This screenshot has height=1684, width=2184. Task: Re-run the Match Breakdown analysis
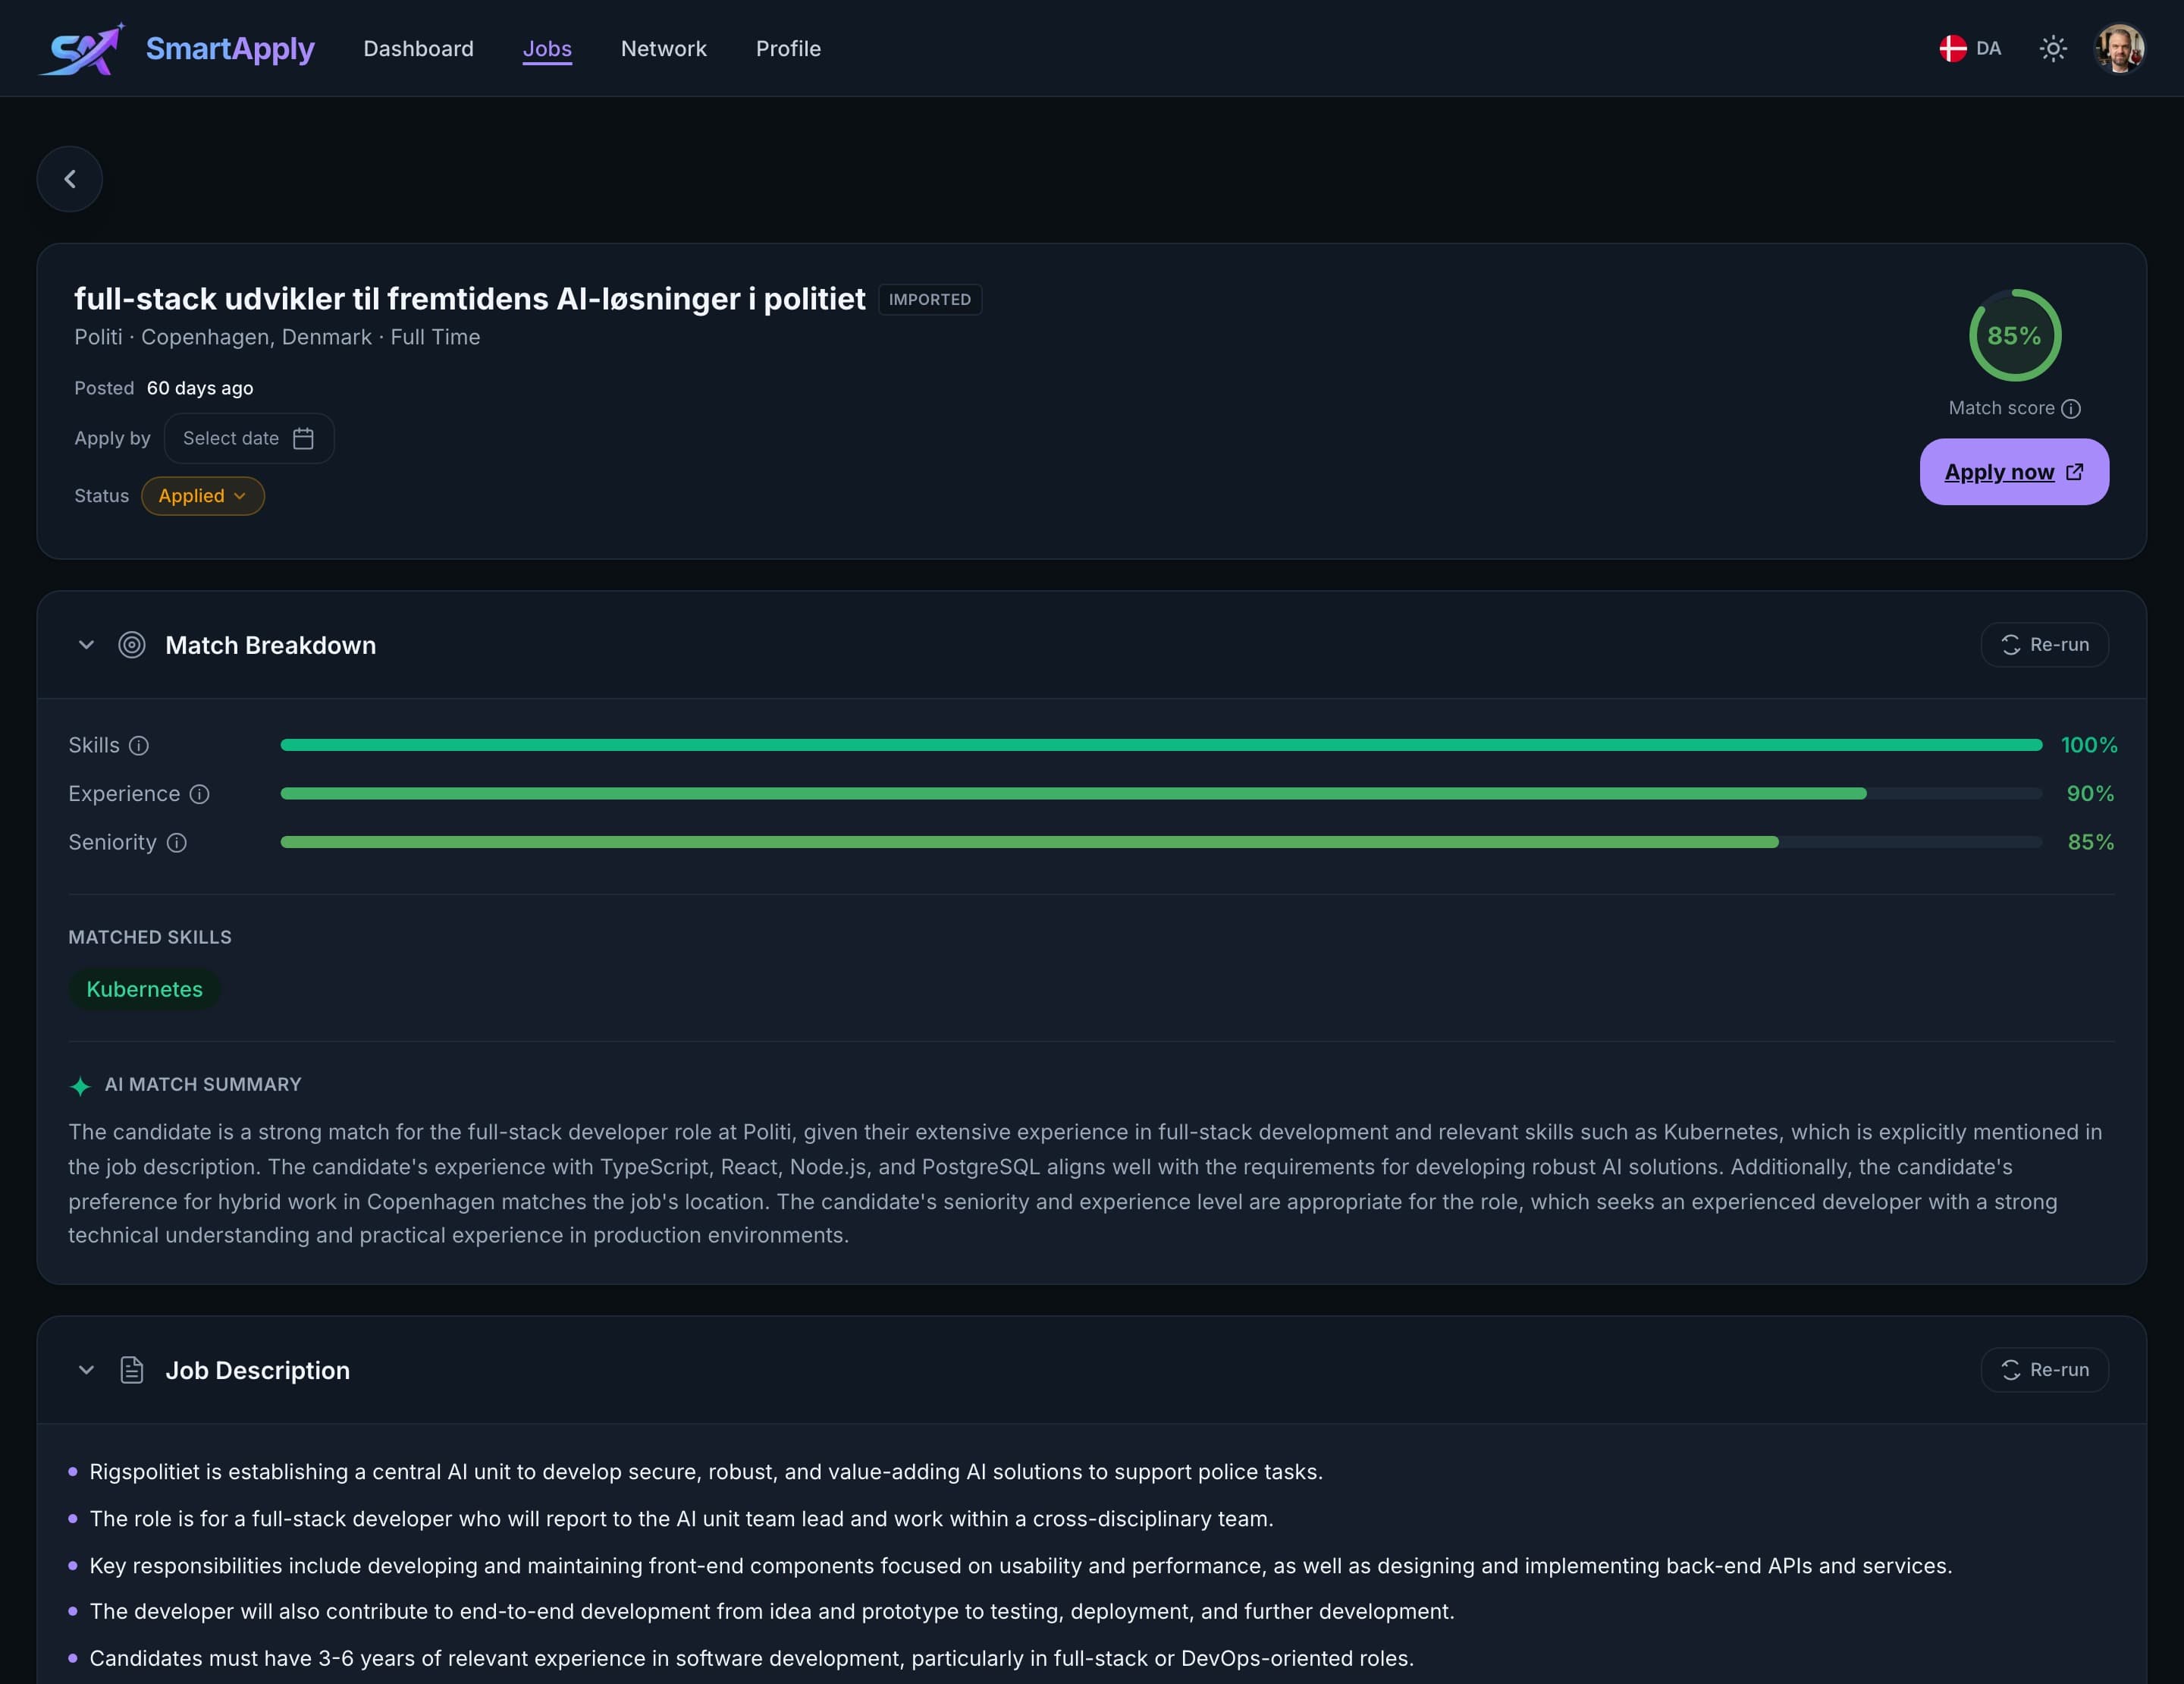(2044, 645)
